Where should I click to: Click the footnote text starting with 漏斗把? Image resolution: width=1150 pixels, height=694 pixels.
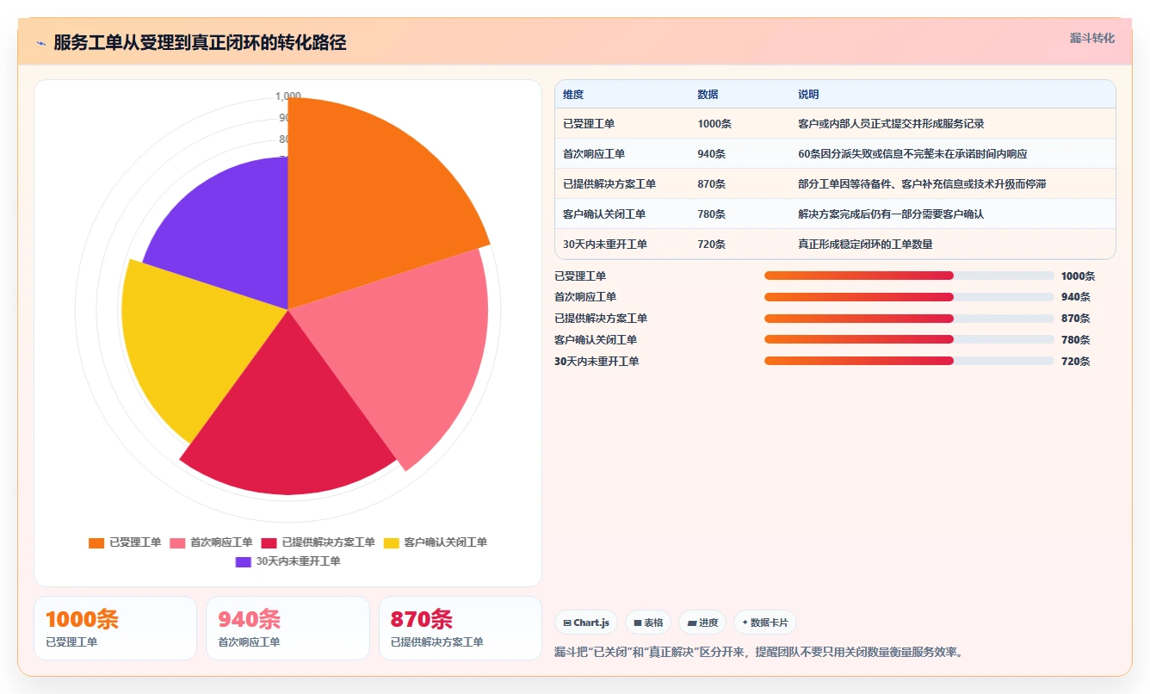pos(758,652)
